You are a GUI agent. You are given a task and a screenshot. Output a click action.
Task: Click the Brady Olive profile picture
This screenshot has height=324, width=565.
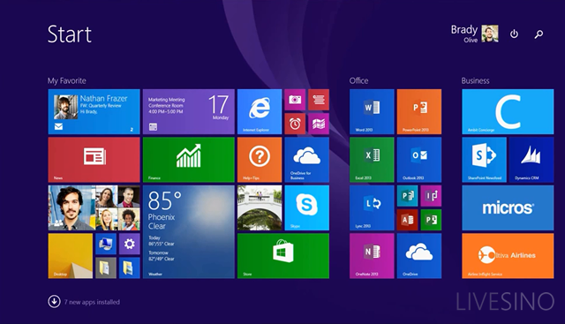[x=490, y=34]
